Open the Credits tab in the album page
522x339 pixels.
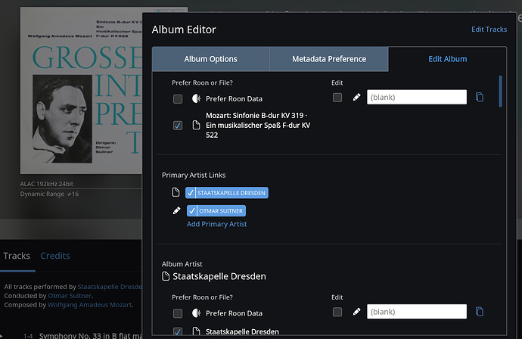pyautogui.click(x=55, y=256)
